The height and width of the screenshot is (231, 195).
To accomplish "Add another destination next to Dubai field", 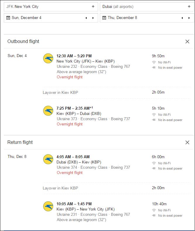I will coord(189,6).
